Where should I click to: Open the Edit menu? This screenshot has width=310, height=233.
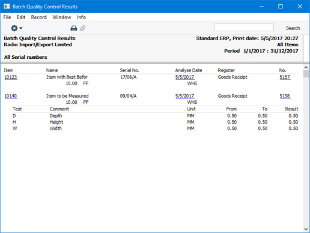(x=21, y=17)
